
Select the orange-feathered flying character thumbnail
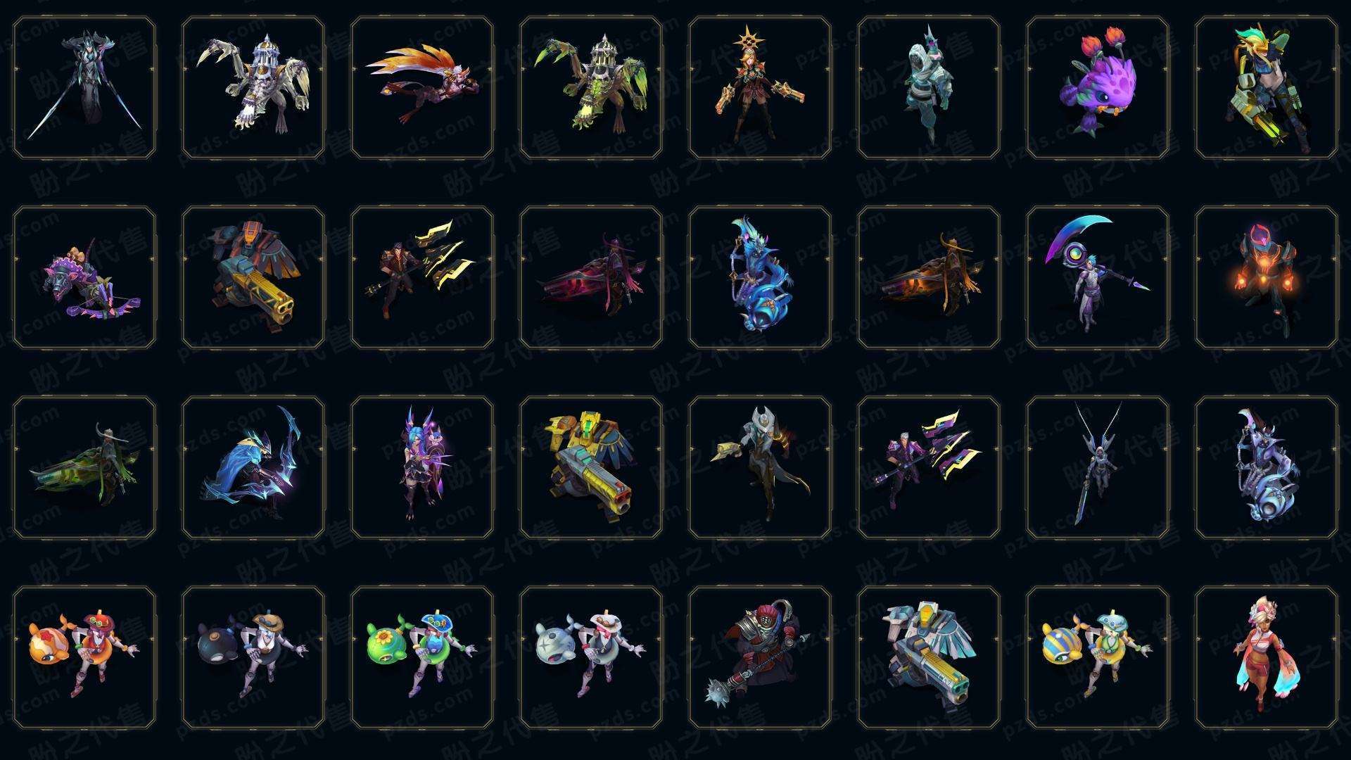tap(422, 88)
